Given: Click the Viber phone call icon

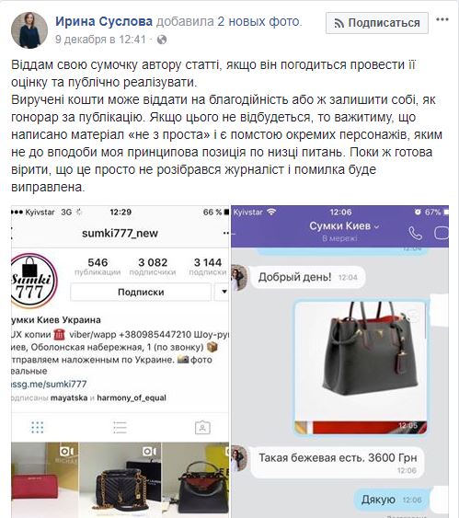Looking at the screenshot, I should coord(415,233).
